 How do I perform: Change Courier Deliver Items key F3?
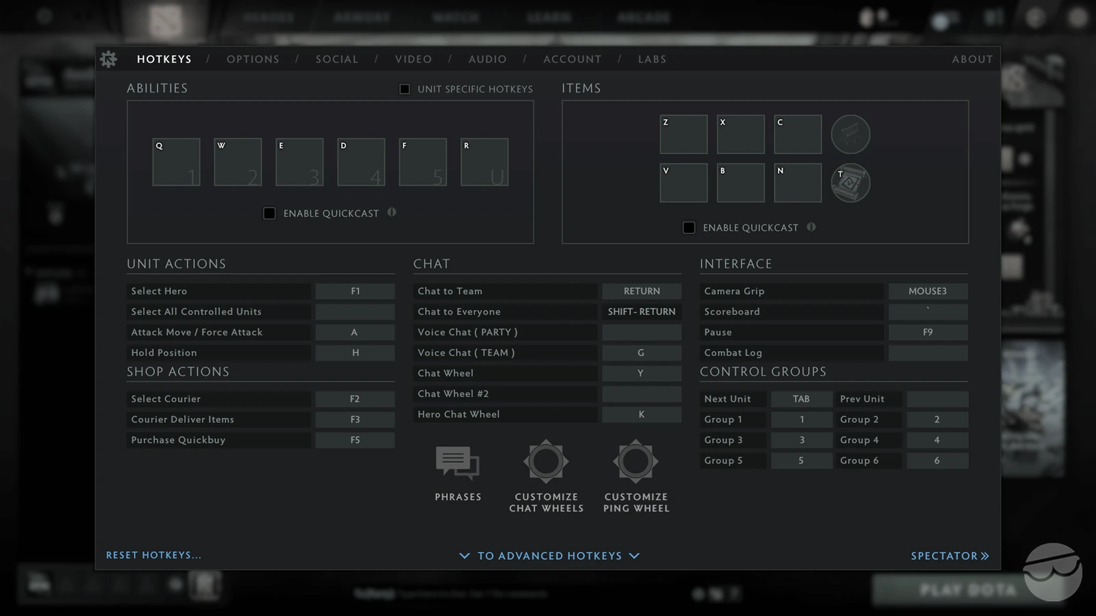(355, 420)
